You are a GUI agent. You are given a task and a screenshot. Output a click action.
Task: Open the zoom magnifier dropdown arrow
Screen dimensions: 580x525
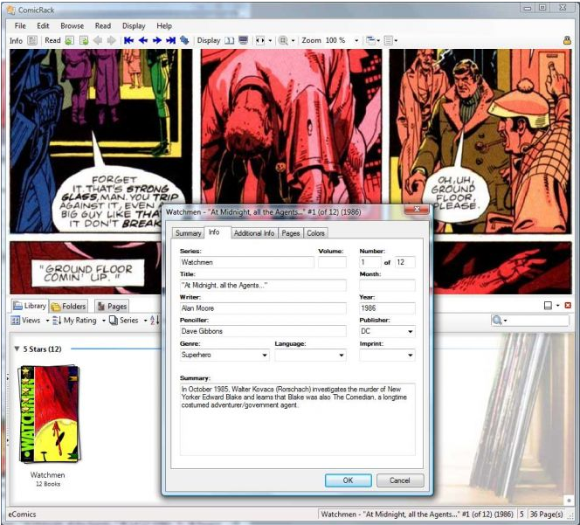tap(293, 41)
